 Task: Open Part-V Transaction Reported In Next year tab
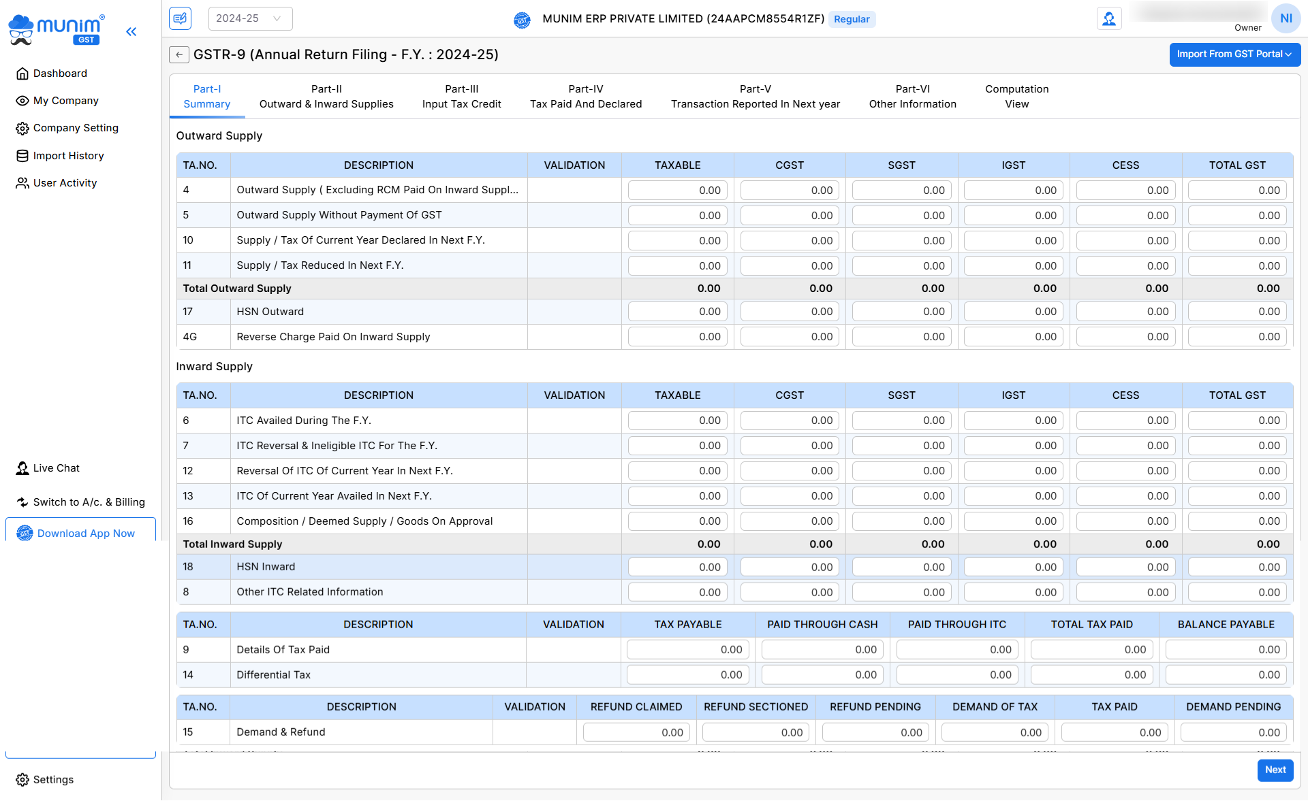(x=756, y=97)
